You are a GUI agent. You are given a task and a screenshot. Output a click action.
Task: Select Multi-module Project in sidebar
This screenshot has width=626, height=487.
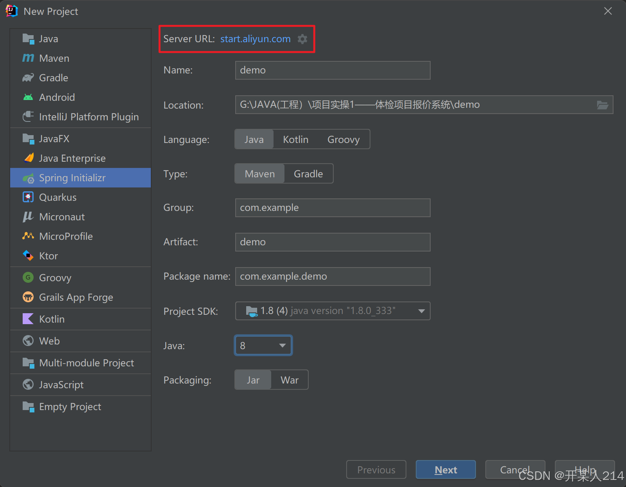pos(80,363)
